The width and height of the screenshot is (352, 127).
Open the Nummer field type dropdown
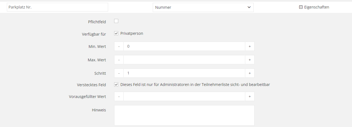[203, 7]
